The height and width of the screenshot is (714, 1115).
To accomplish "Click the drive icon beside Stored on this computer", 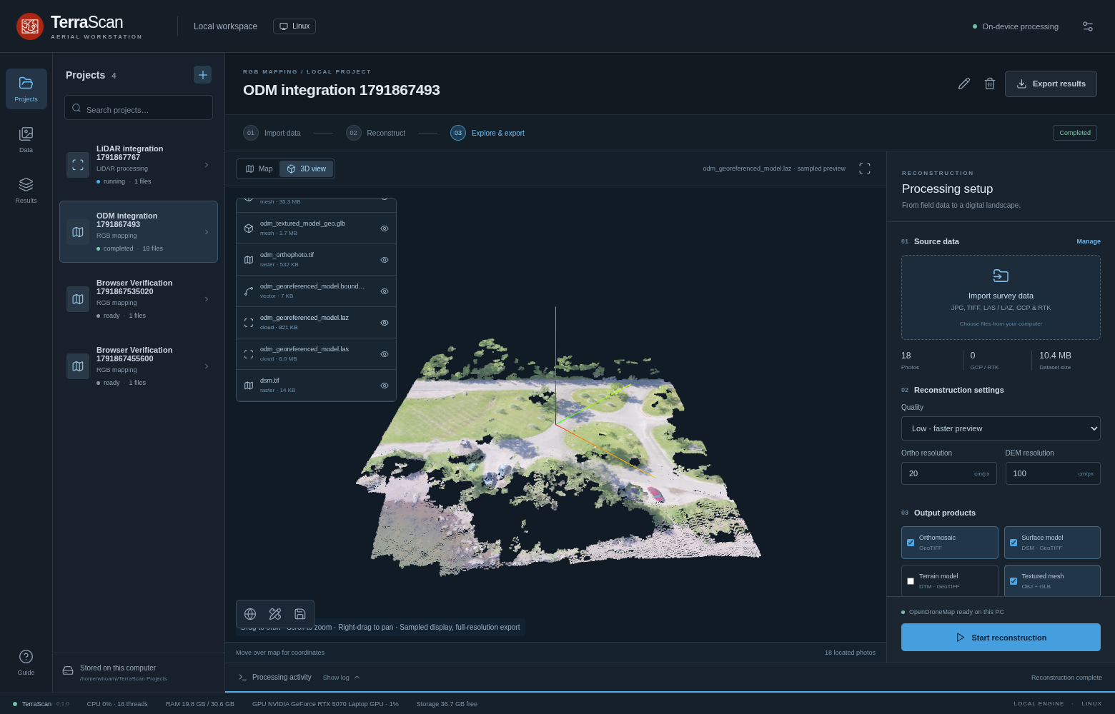I will coord(68,670).
